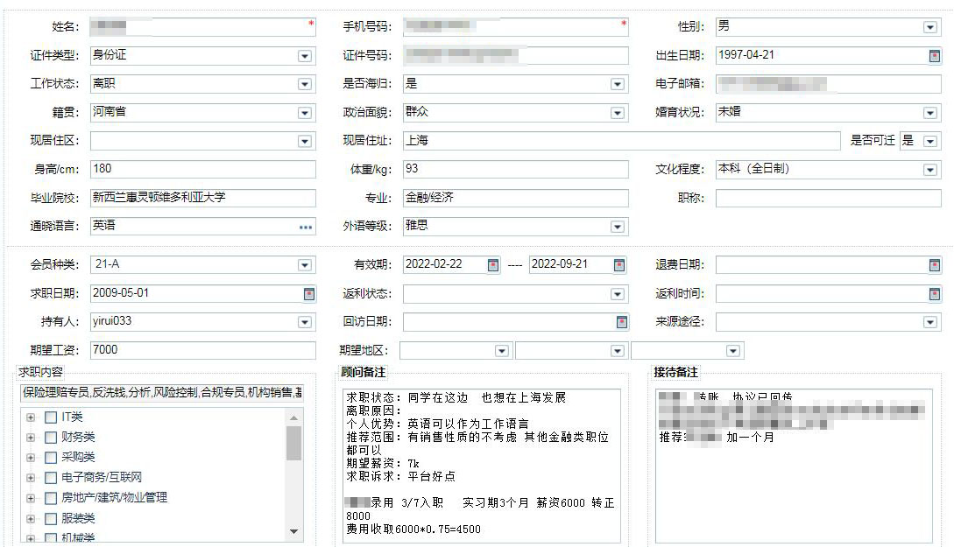Viewport: 954px width, 547px height.
Task: Open the 是否海归 dropdown
Action: (617, 85)
